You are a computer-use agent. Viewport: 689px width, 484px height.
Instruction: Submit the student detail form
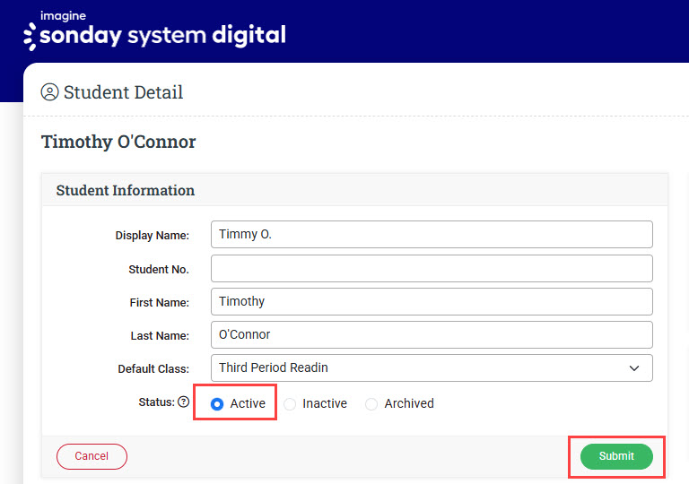(616, 456)
